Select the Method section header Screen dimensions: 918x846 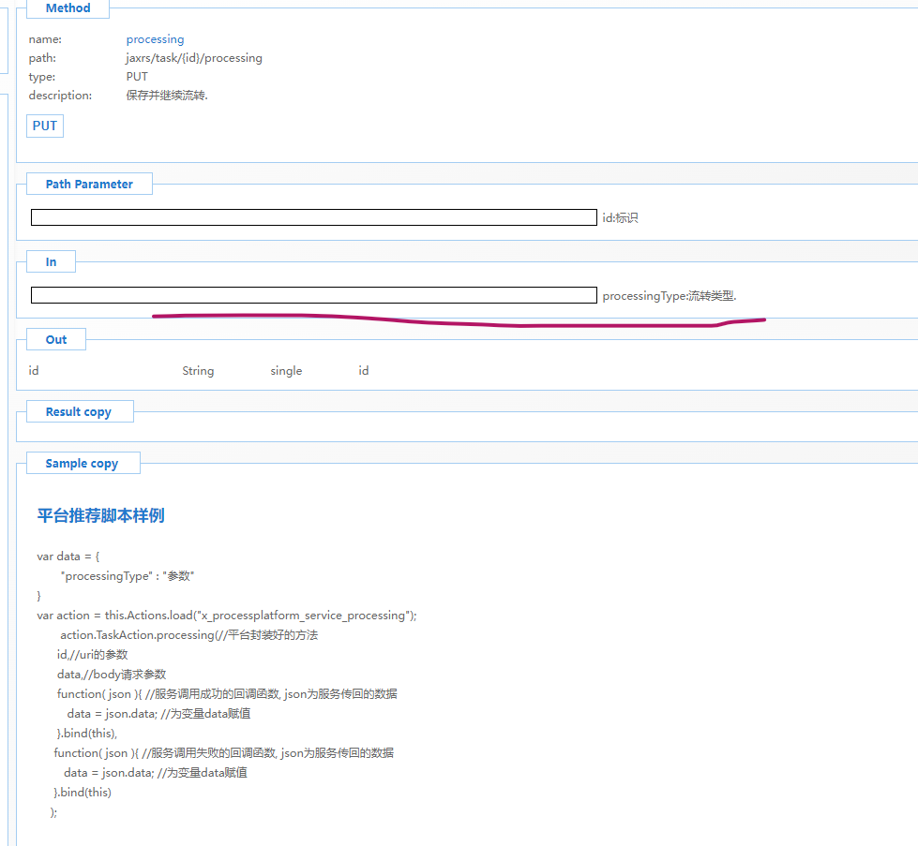pyautogui.click(x=68, y=8)
